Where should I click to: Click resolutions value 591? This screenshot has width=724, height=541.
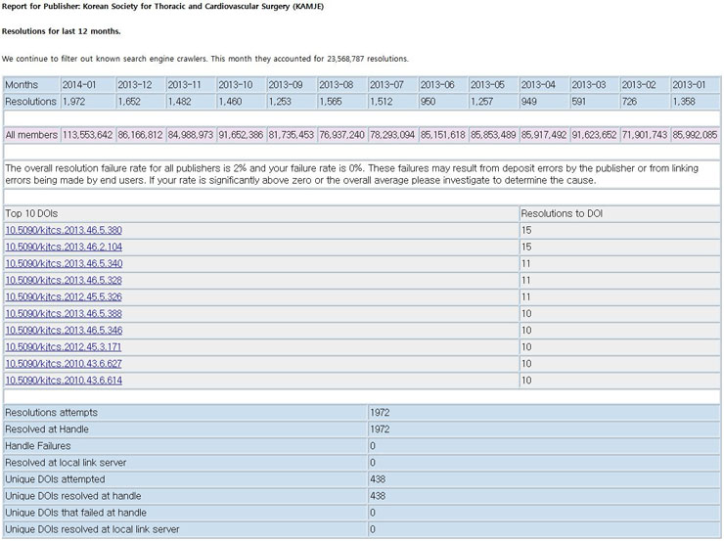[579, 102]
